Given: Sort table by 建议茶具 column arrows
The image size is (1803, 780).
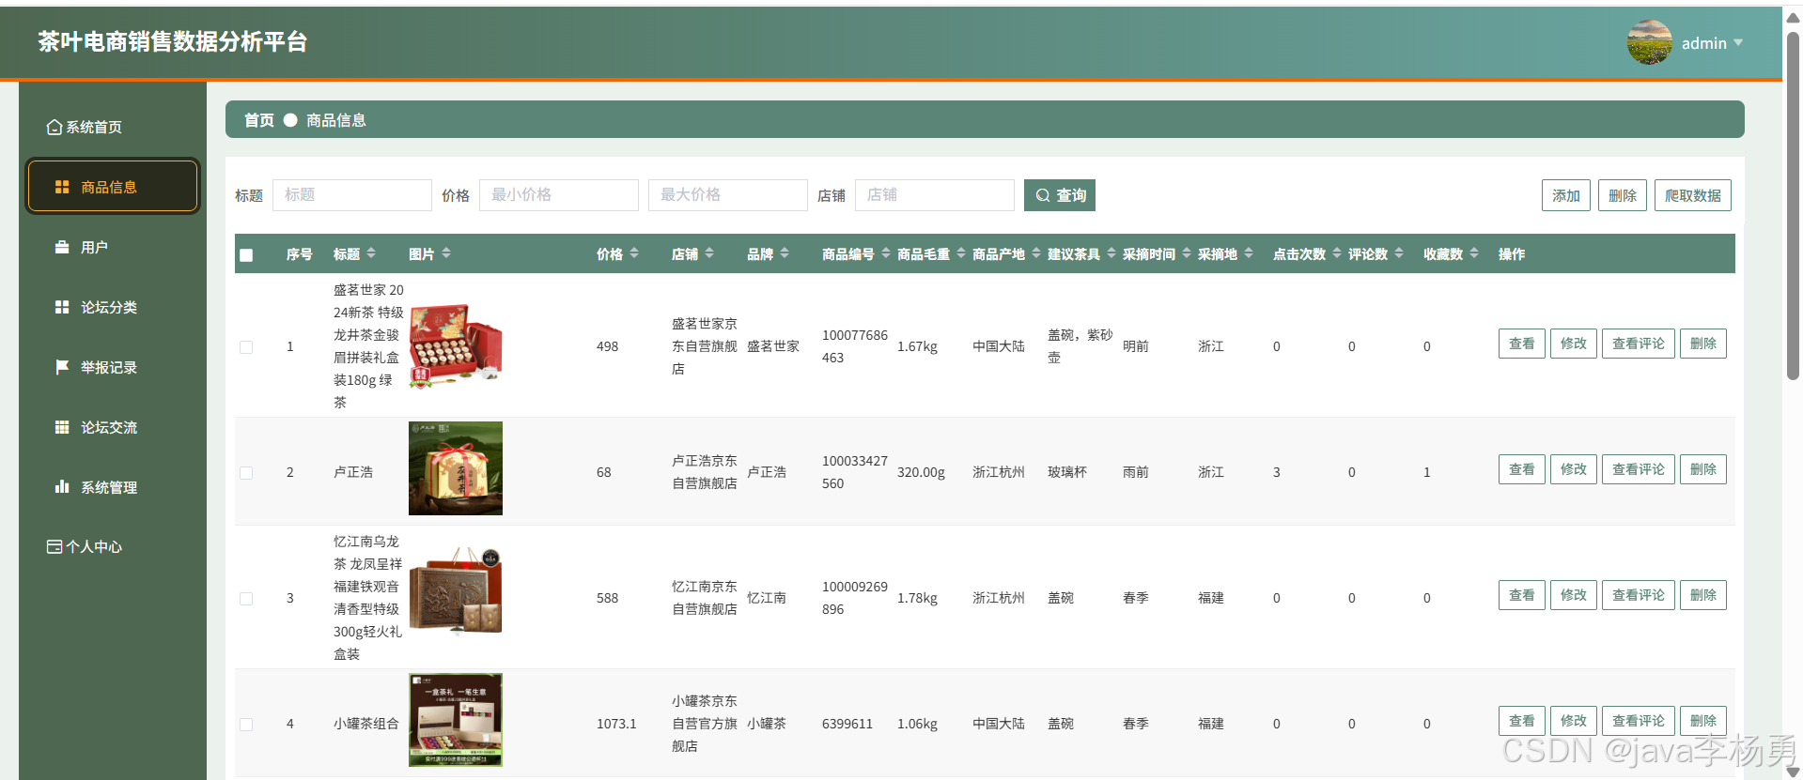Looking at the screenshot, I should [x=1111, y=253].
